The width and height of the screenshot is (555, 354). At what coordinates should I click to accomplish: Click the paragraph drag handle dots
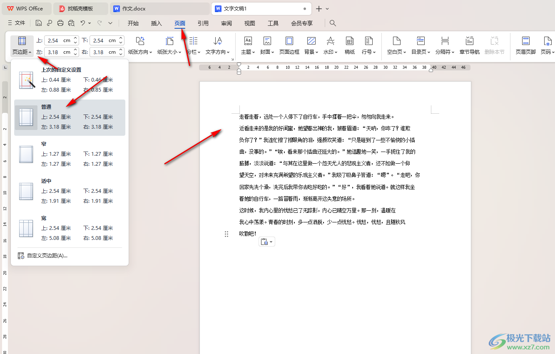coord(226,234)
